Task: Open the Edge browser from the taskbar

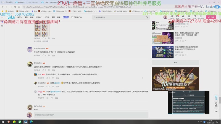Action: [31, 122]
